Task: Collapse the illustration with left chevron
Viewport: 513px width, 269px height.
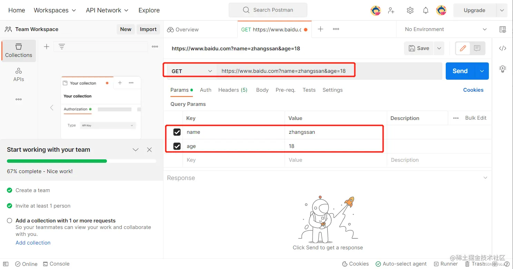Action: tap(52, 108)
